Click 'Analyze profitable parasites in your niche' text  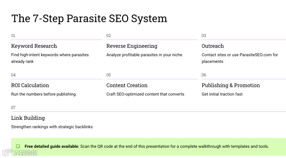(x=144, y=55)
